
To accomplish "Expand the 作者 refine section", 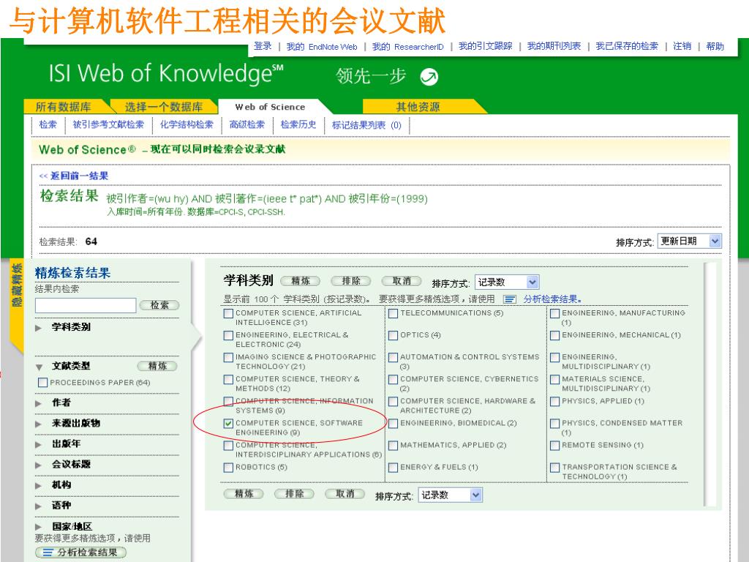I will click(x=38, y=403).
